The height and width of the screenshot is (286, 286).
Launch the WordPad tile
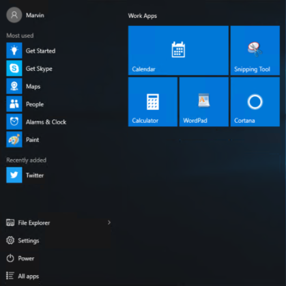click(x=204, y=102)
